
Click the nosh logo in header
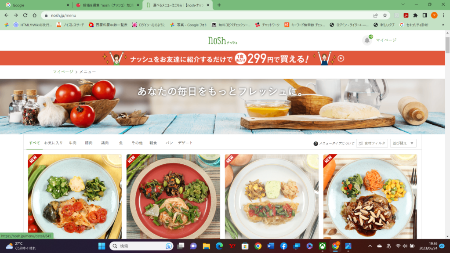click(223, 41)
